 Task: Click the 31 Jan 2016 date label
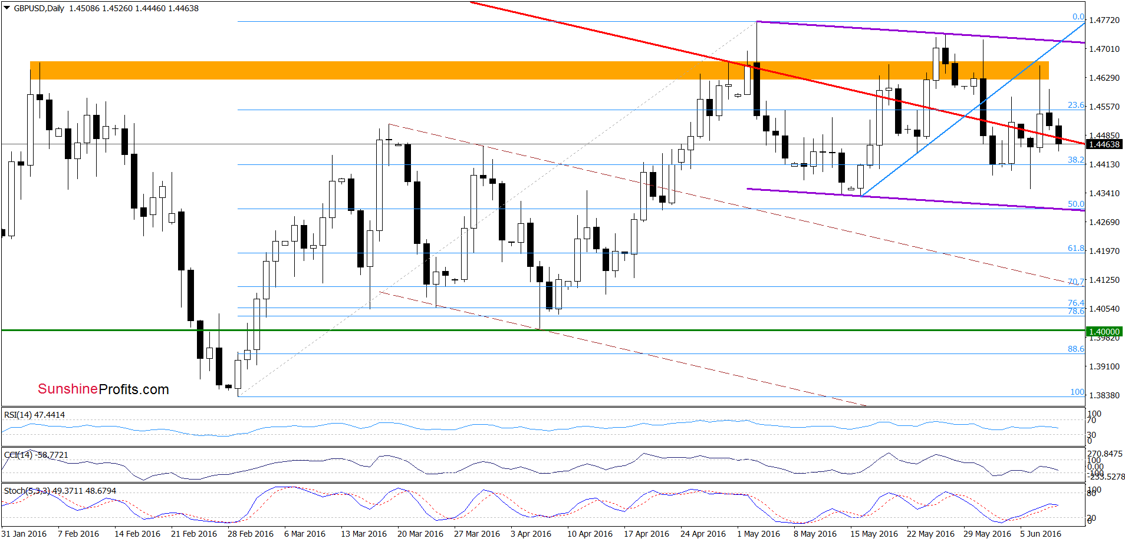coord(24,534)
